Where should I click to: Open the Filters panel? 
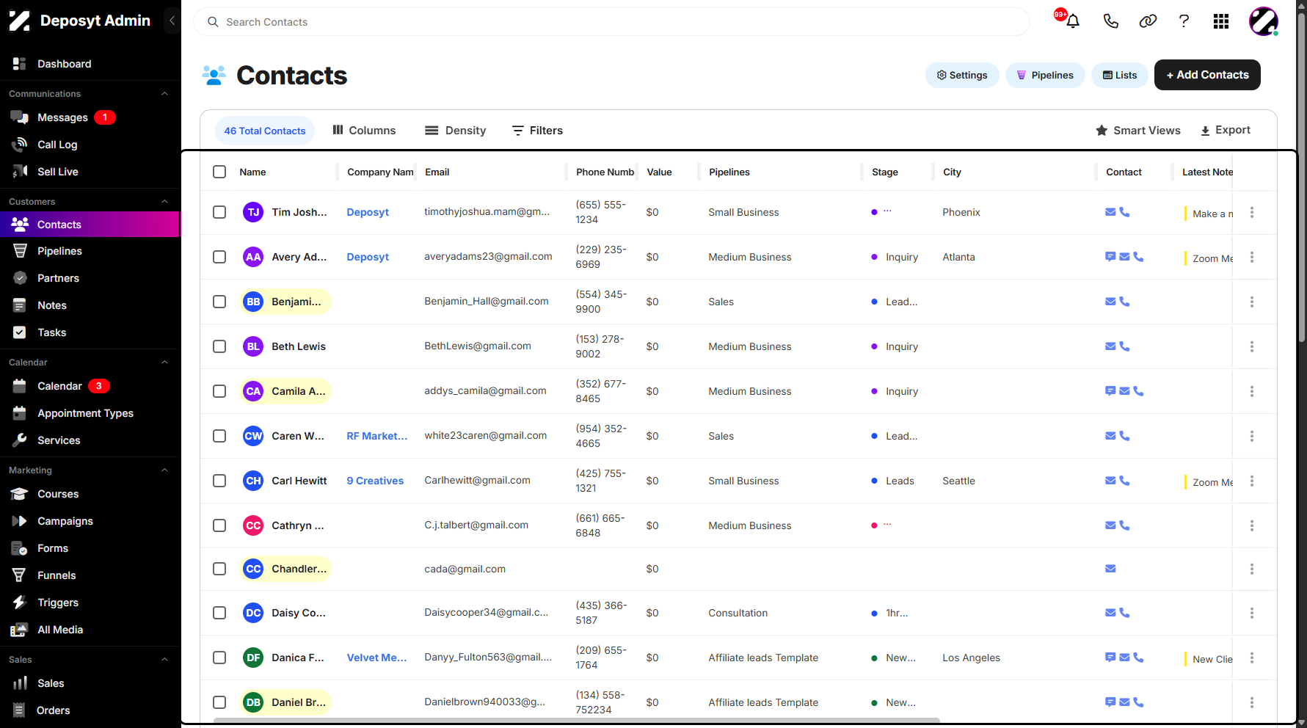click(x=537, y=131)
